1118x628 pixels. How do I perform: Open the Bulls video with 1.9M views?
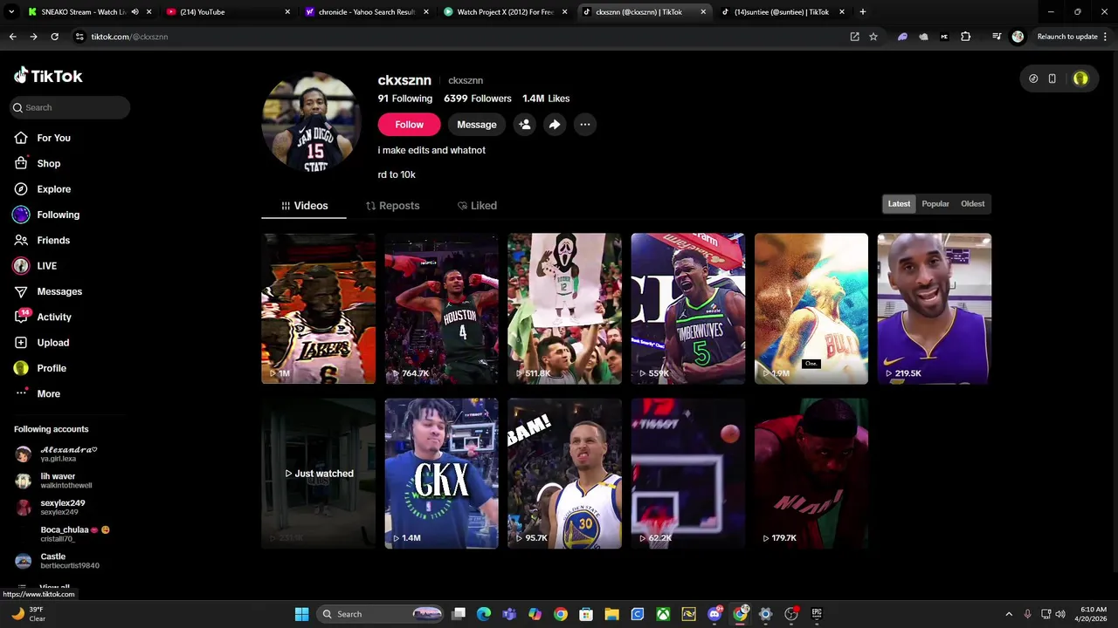coord(811,309)
